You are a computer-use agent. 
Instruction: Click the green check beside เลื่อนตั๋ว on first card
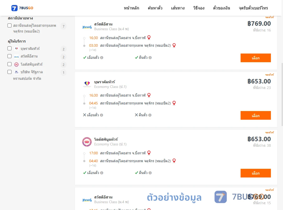point(84,57)
